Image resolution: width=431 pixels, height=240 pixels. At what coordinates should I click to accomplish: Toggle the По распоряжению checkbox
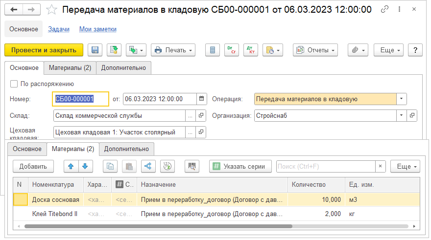tap(14, 84)
